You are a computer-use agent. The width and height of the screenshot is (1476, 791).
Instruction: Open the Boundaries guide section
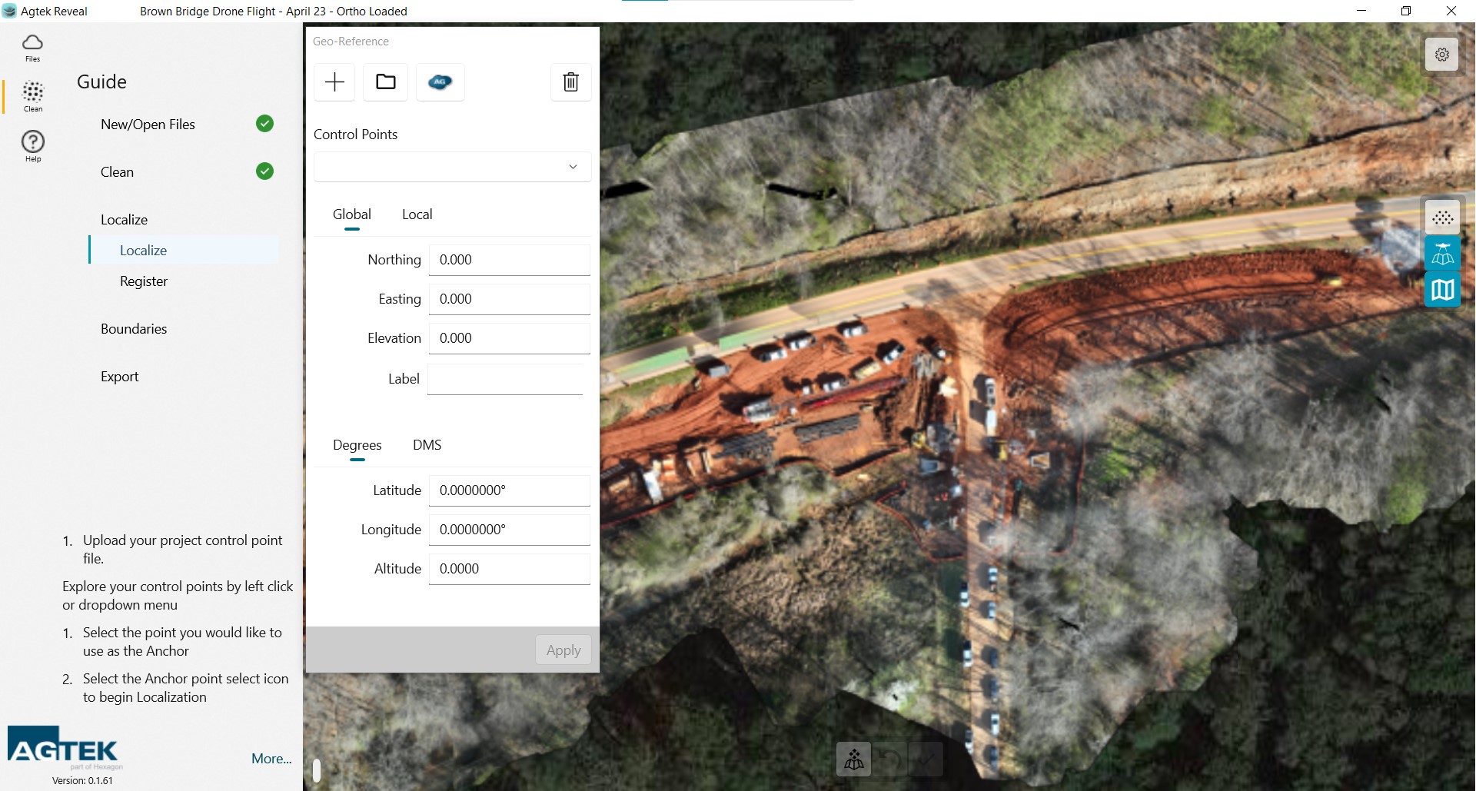pyautogui.click(x=134, y=329)
